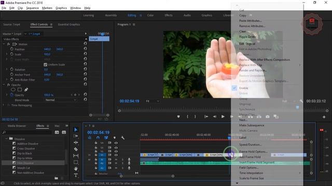This screenshot has height=186, width=332.
Task: Click the Program monitor settings wrench
Action: (x=301, y=101)
